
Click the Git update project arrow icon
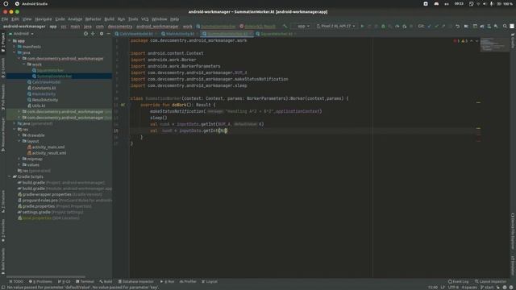[430, 26]
